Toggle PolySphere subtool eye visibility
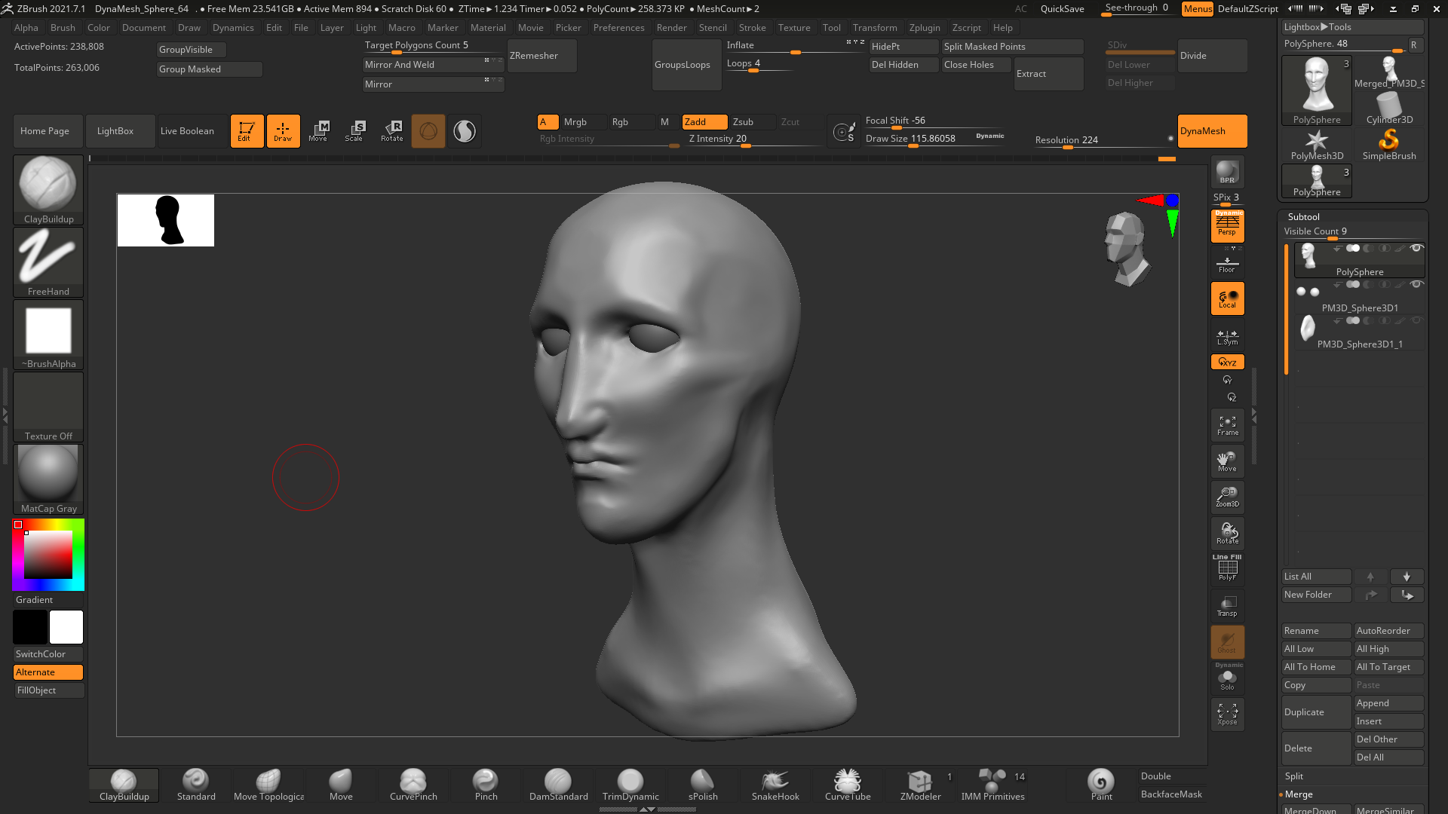 [x=1416, y=248]
